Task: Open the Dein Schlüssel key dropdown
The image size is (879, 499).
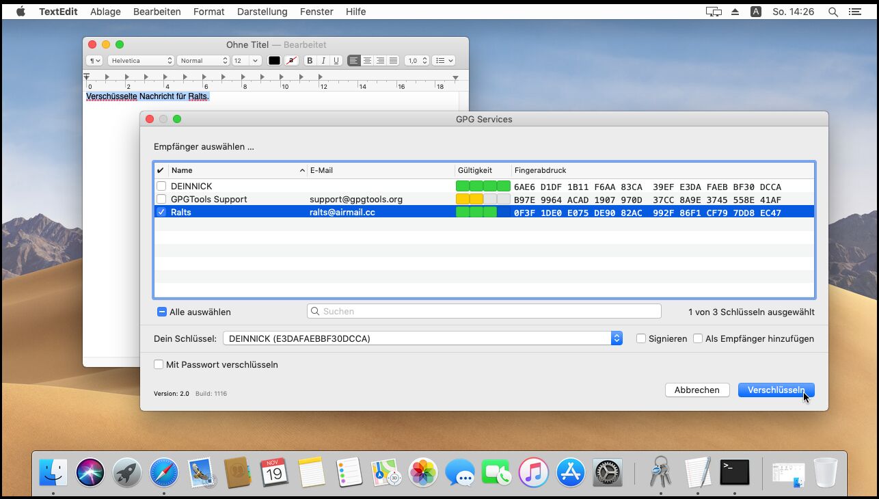Action: click(x=617, y=338)
